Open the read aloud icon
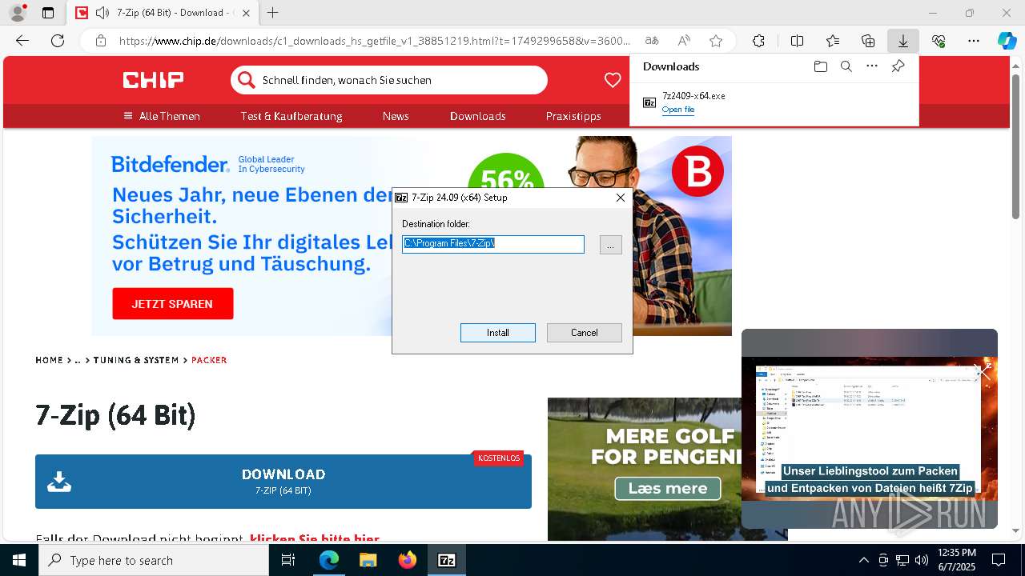 pyautogui.click(x=684, y=41)
